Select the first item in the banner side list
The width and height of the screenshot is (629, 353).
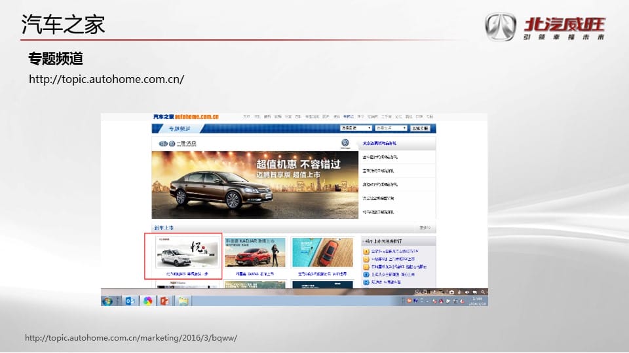coord(381,143)
